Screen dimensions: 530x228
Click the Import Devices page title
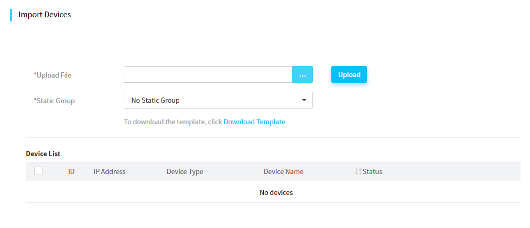(45, 15)
